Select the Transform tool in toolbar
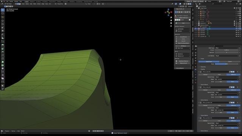The image size is (242, 136). 3,31
